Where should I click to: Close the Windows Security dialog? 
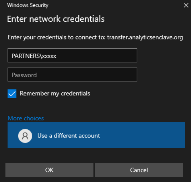click(186, 5)
